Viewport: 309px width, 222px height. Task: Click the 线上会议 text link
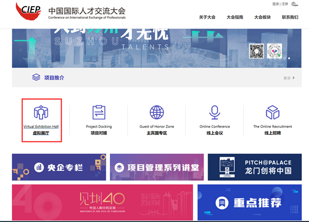click(x=215, y=133)
